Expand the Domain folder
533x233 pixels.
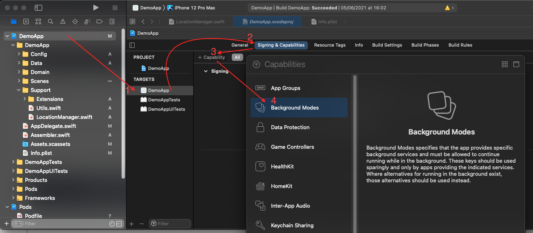click(19, 72)
